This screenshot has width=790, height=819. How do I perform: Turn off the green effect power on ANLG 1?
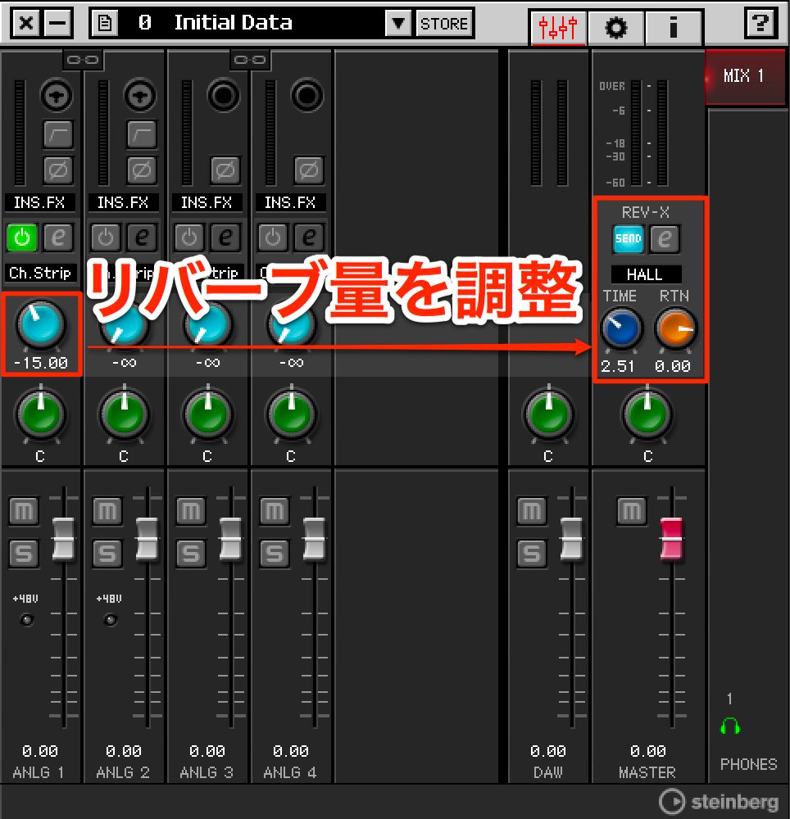point(22,238)
